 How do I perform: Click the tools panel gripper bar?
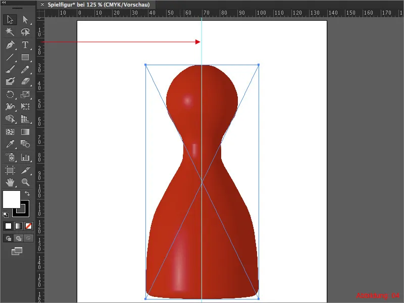tap(18, 8)
